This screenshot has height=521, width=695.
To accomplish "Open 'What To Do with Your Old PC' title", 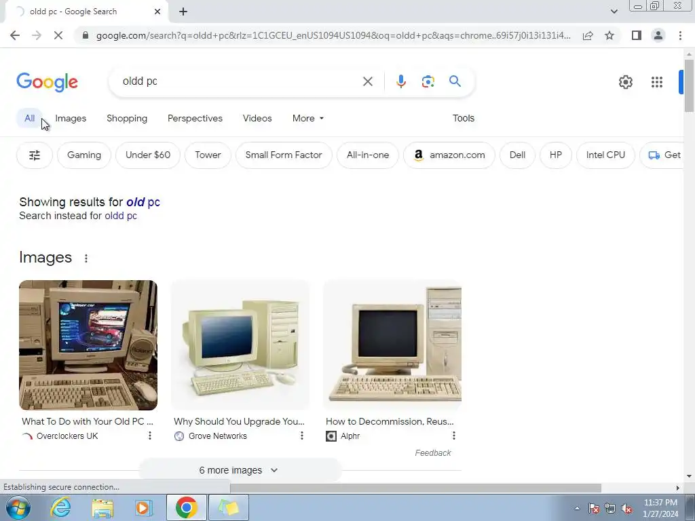I will (88, 421).
